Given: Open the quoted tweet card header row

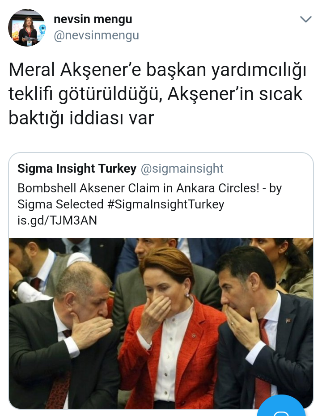Looking at the screenshot, I should [x=161, y=169].
